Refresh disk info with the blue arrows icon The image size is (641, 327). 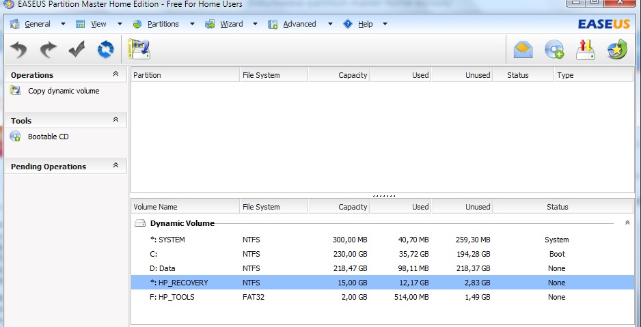click(x=105, y=50)
